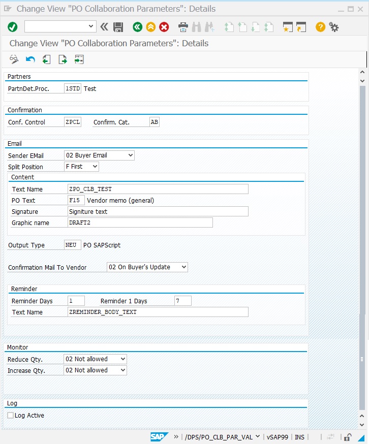Click the lock icon in status bar
The width and height of the screenshot is (369, 444).
coord(348,437)
